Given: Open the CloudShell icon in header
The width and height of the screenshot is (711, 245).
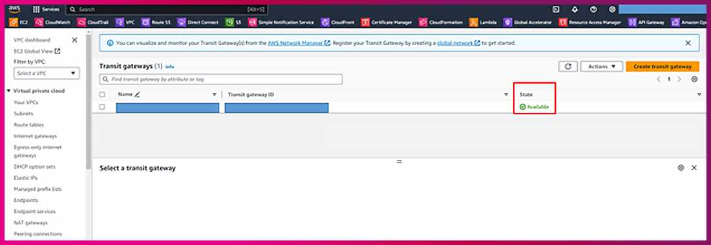Looking at the screenshot, I should pyautogui.click(x=556, y=9).
